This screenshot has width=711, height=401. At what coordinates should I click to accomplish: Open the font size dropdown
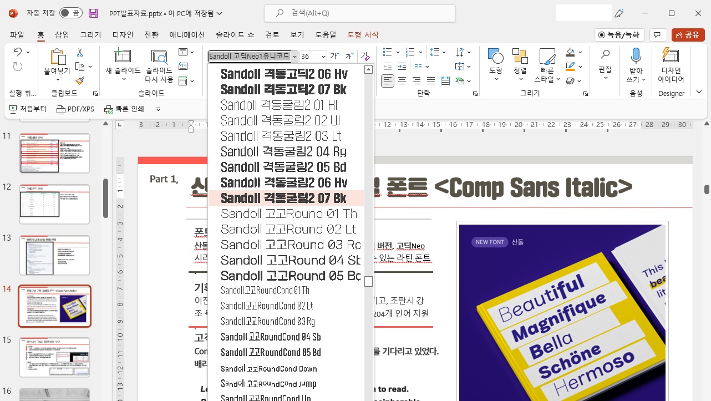tap(322, 56)
